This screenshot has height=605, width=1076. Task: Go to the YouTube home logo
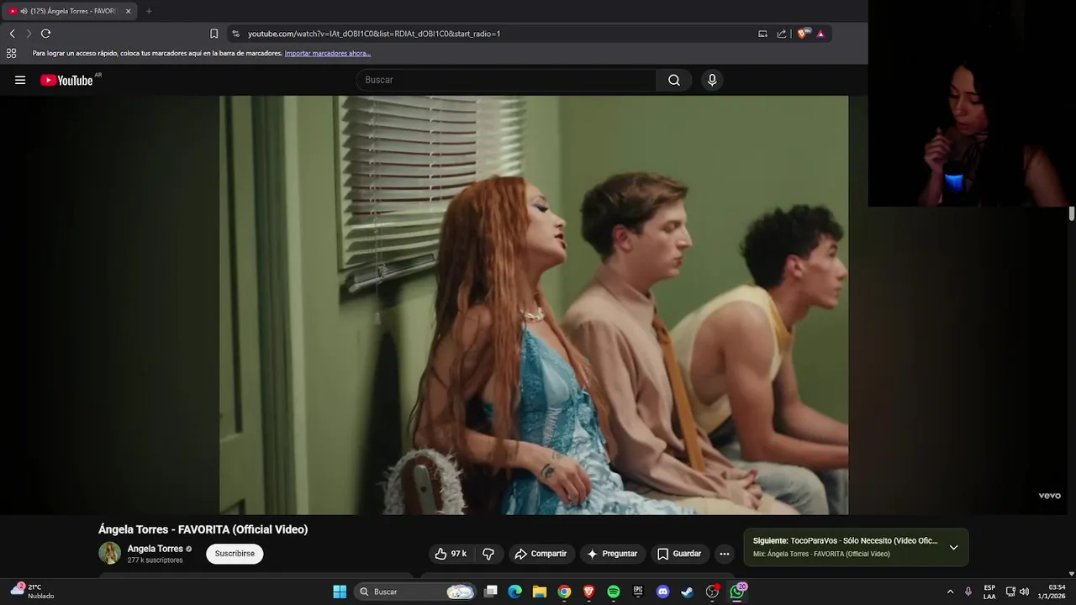tap(66, 80)
